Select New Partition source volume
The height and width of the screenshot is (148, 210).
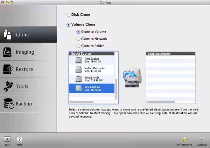pos(92,88)
